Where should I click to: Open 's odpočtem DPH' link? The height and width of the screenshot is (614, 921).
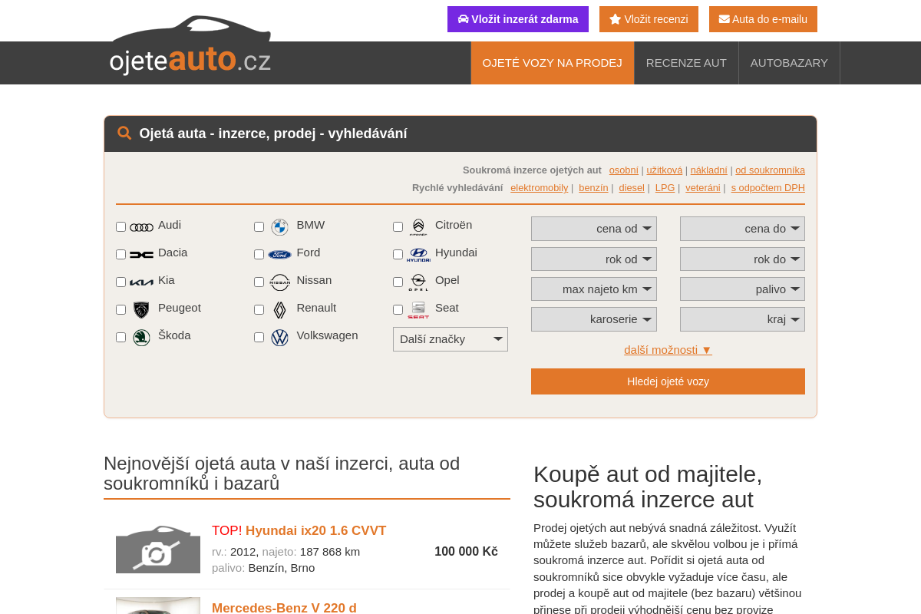[768, 188]
